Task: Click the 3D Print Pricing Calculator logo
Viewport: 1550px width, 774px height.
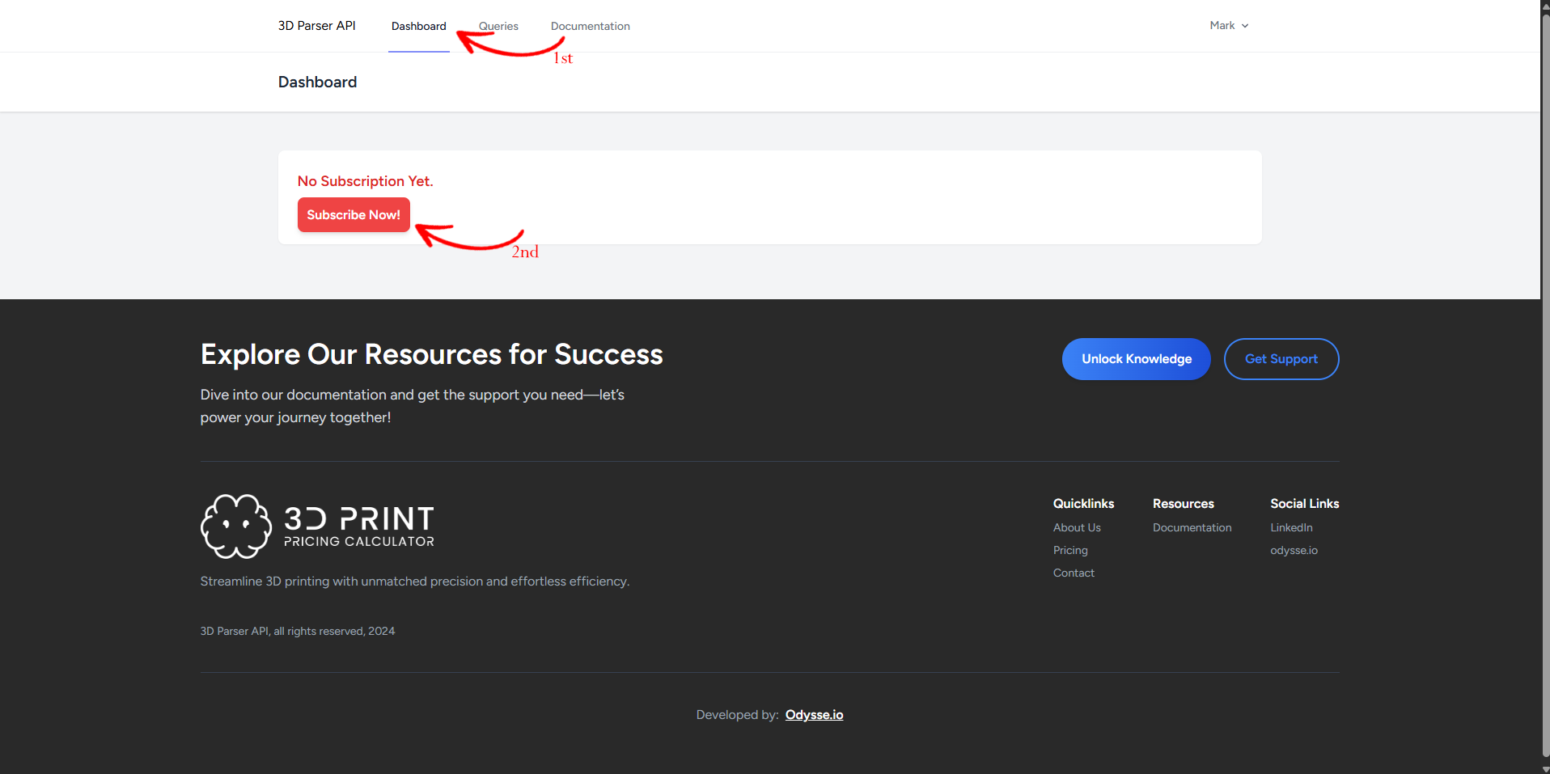Action: point(317,527)
